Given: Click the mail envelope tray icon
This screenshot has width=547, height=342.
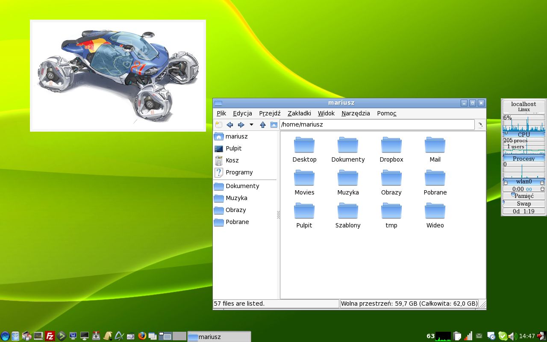Looking at the screenshot, I should tap(479, 336).
